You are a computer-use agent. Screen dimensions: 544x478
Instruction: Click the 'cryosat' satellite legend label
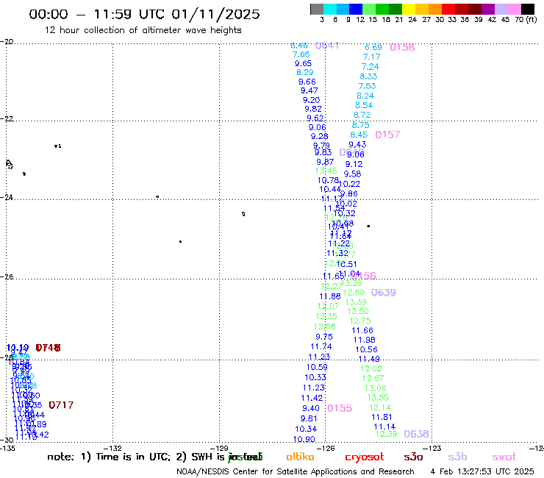[365, 457]
